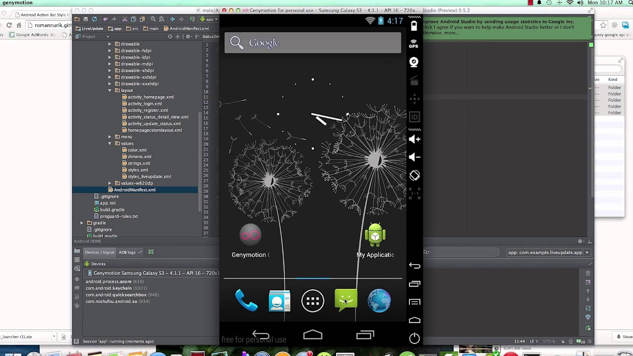Click the macOS Wi-Fi status icon
The width and height of the screenshot is (633, 356).
point(570,3)
